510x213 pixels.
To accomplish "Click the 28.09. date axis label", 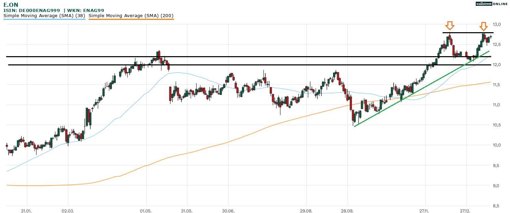I will 347,211.
